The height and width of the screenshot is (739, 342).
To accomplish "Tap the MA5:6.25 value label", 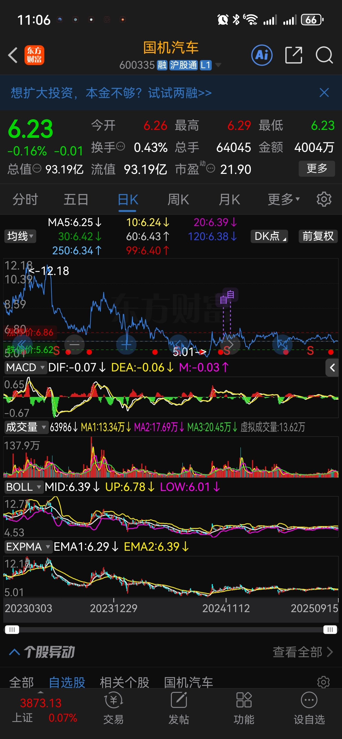I will point(75,222).
